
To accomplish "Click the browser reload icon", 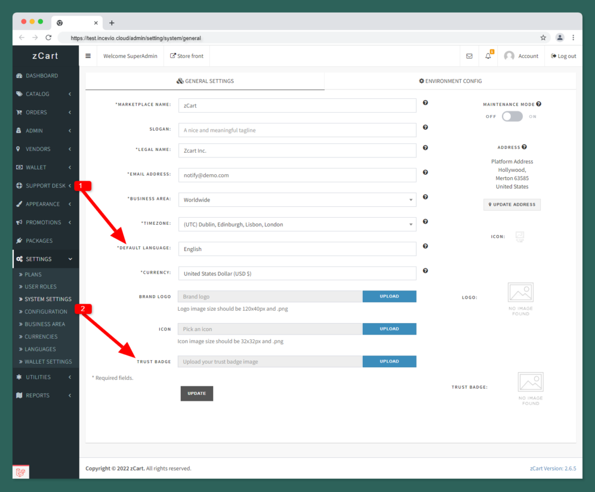I will click(x=49, y=38).
